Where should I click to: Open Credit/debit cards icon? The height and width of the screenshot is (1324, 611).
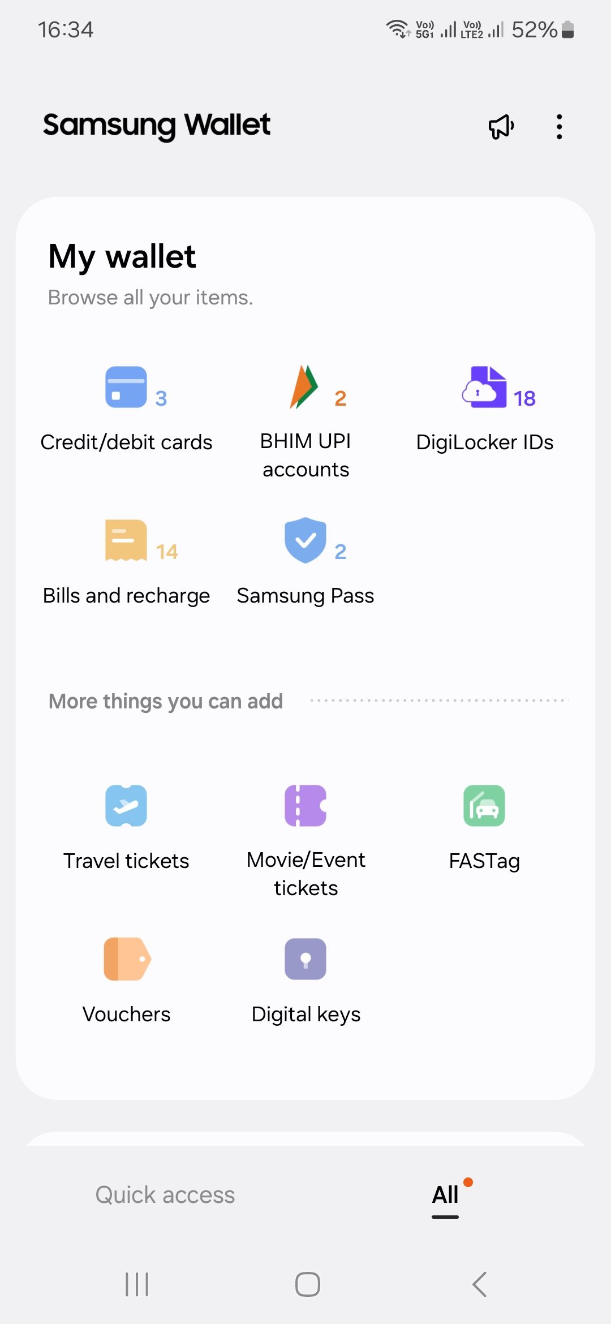[126, 387]
